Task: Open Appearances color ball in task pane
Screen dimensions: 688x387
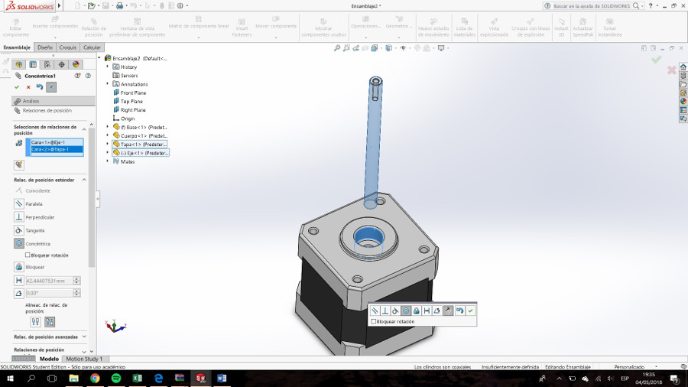Action: (683, 102)
